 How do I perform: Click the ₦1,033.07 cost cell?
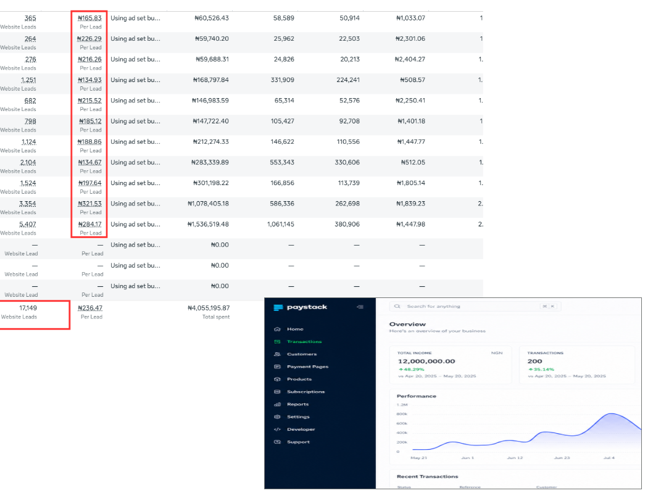[410, 18]
